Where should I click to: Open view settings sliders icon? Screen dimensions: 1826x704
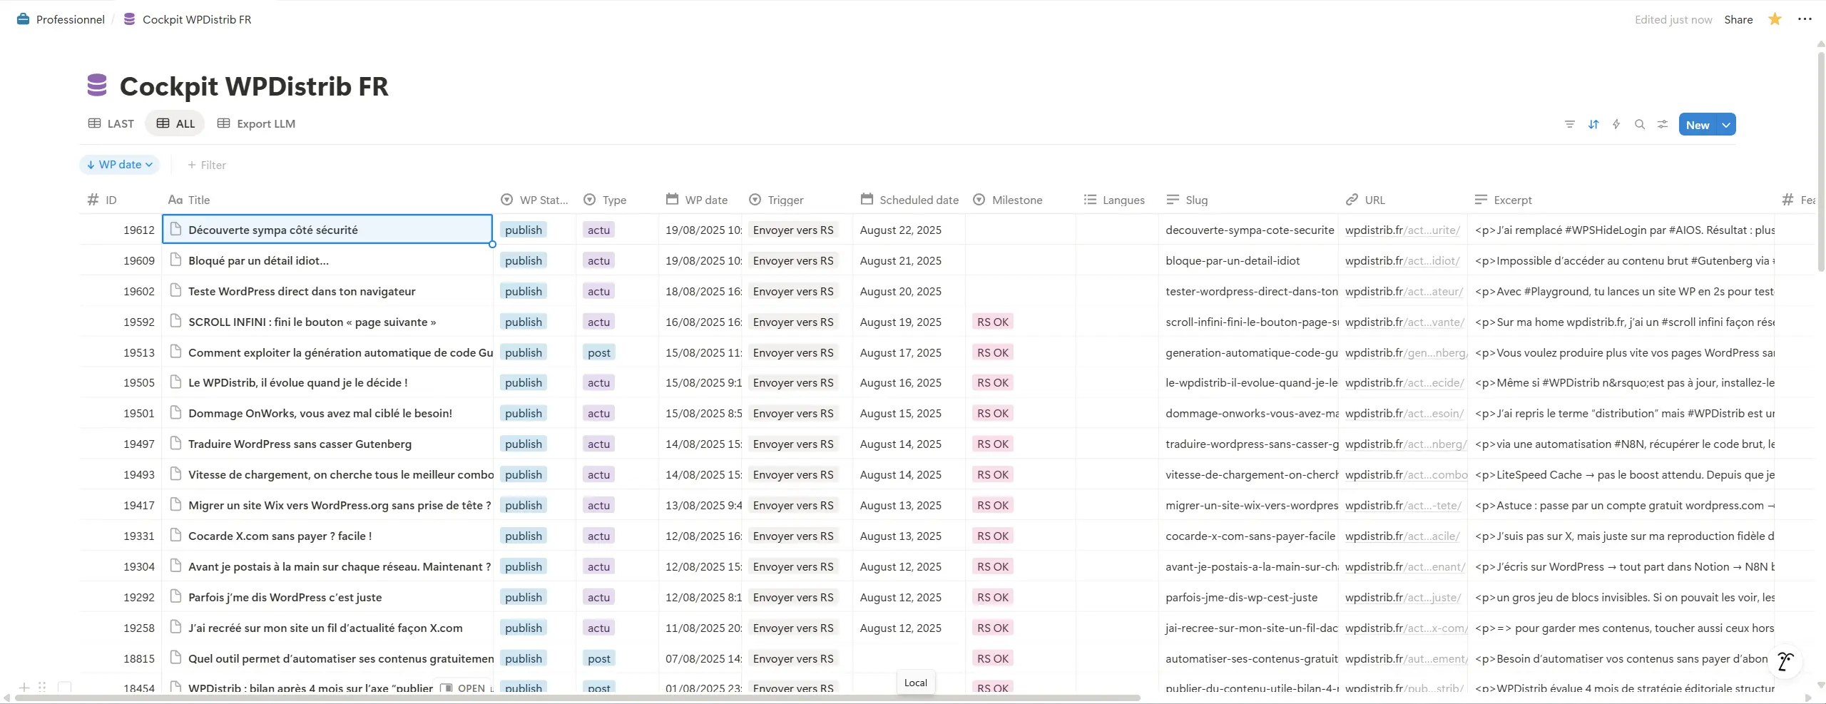click(1663, 124)
